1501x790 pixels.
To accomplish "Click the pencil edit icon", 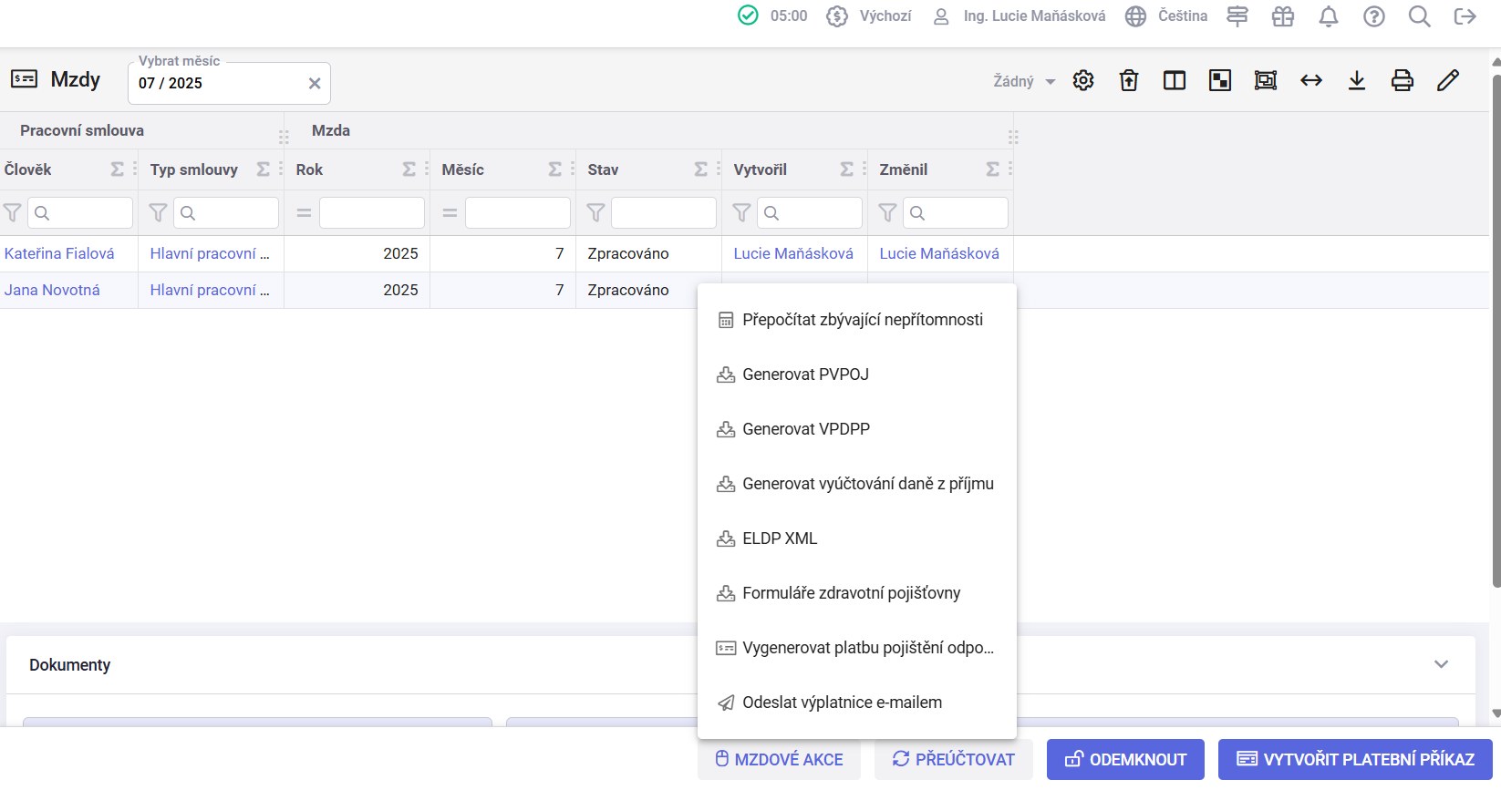I will (x=1448, y=80).
